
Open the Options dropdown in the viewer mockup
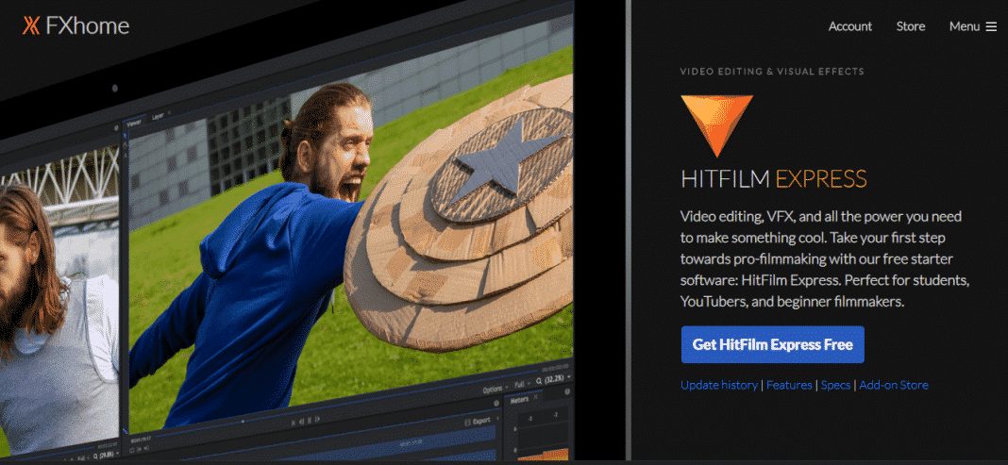(x=495, y=390)
